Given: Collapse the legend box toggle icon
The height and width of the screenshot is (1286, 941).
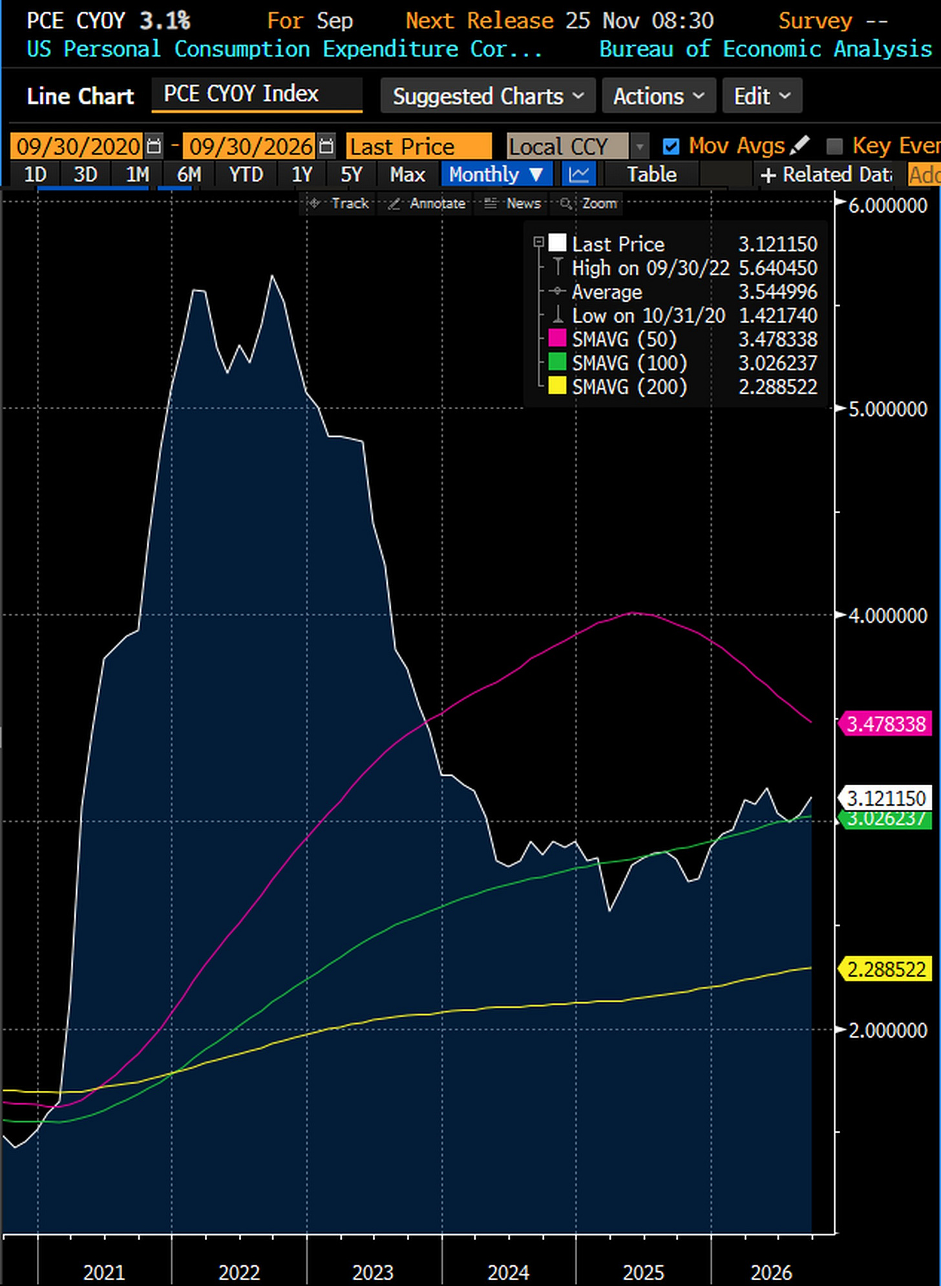Looking at the screenshot, I should point(538,242).
